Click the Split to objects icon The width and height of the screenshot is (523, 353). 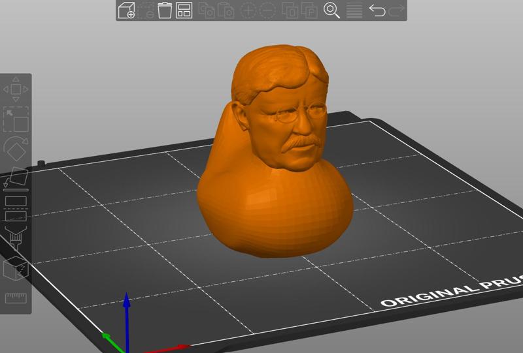pyautogui.click(x=290, y=10)
